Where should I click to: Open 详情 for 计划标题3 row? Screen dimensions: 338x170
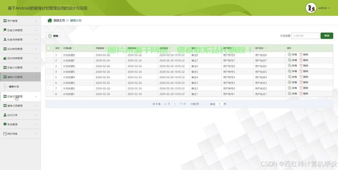click(292, 82)
